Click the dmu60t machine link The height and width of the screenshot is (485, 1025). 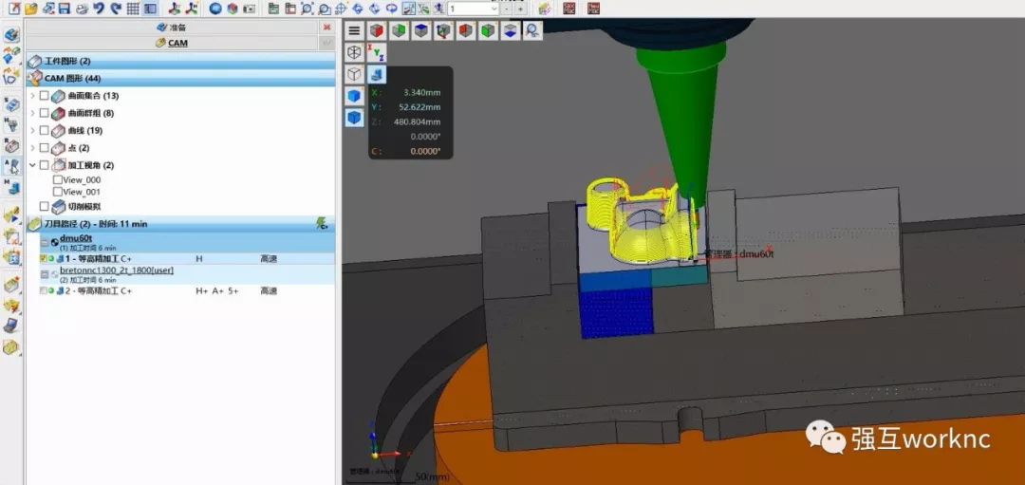click(74, 238)
